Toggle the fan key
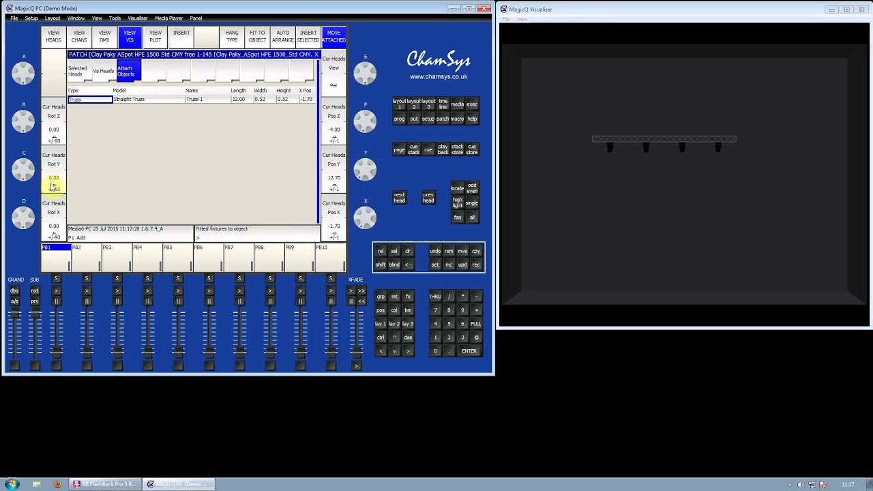 pyautogui.click(x=457, y=218)
